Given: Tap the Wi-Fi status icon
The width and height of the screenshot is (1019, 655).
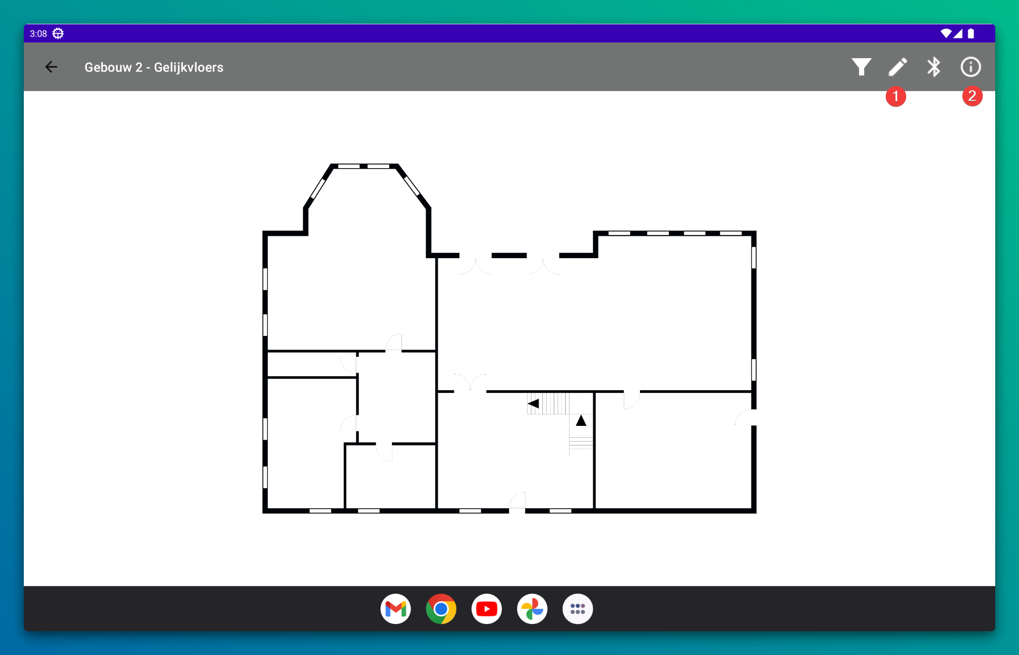Looking at the screenshot, I should [945, 33].
